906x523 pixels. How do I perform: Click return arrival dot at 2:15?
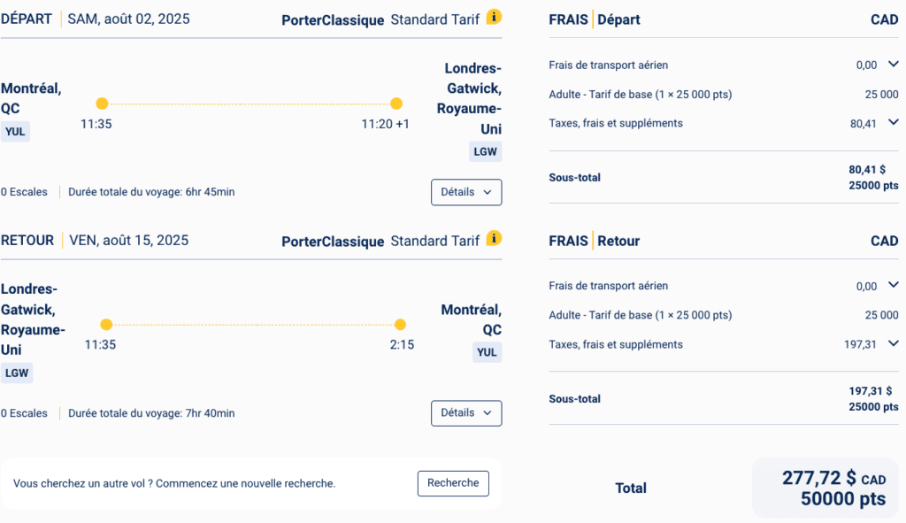[400, 325]
